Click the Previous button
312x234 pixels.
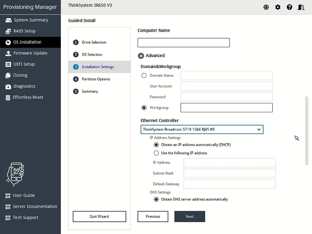(x=153, y=217)
